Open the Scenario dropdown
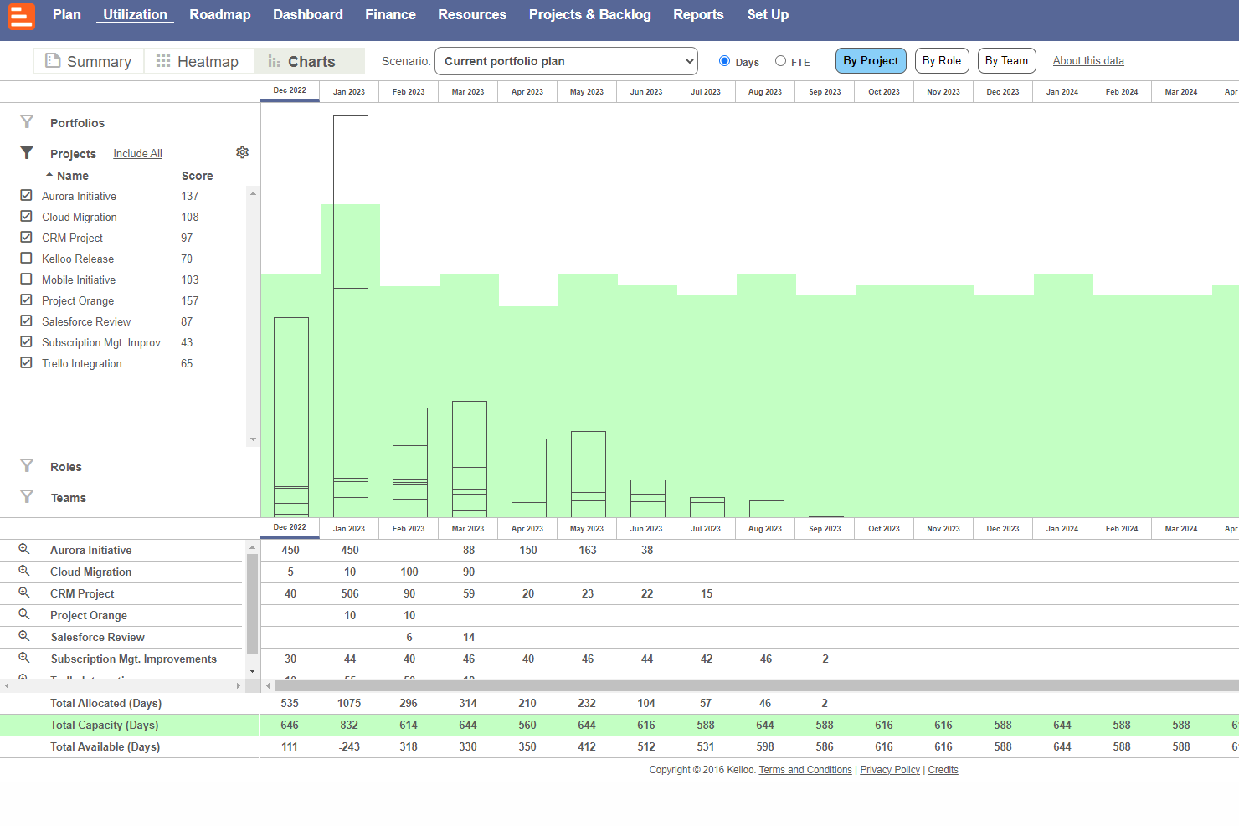The width and height of the screenshot is (1239, 826). (566, 61)
